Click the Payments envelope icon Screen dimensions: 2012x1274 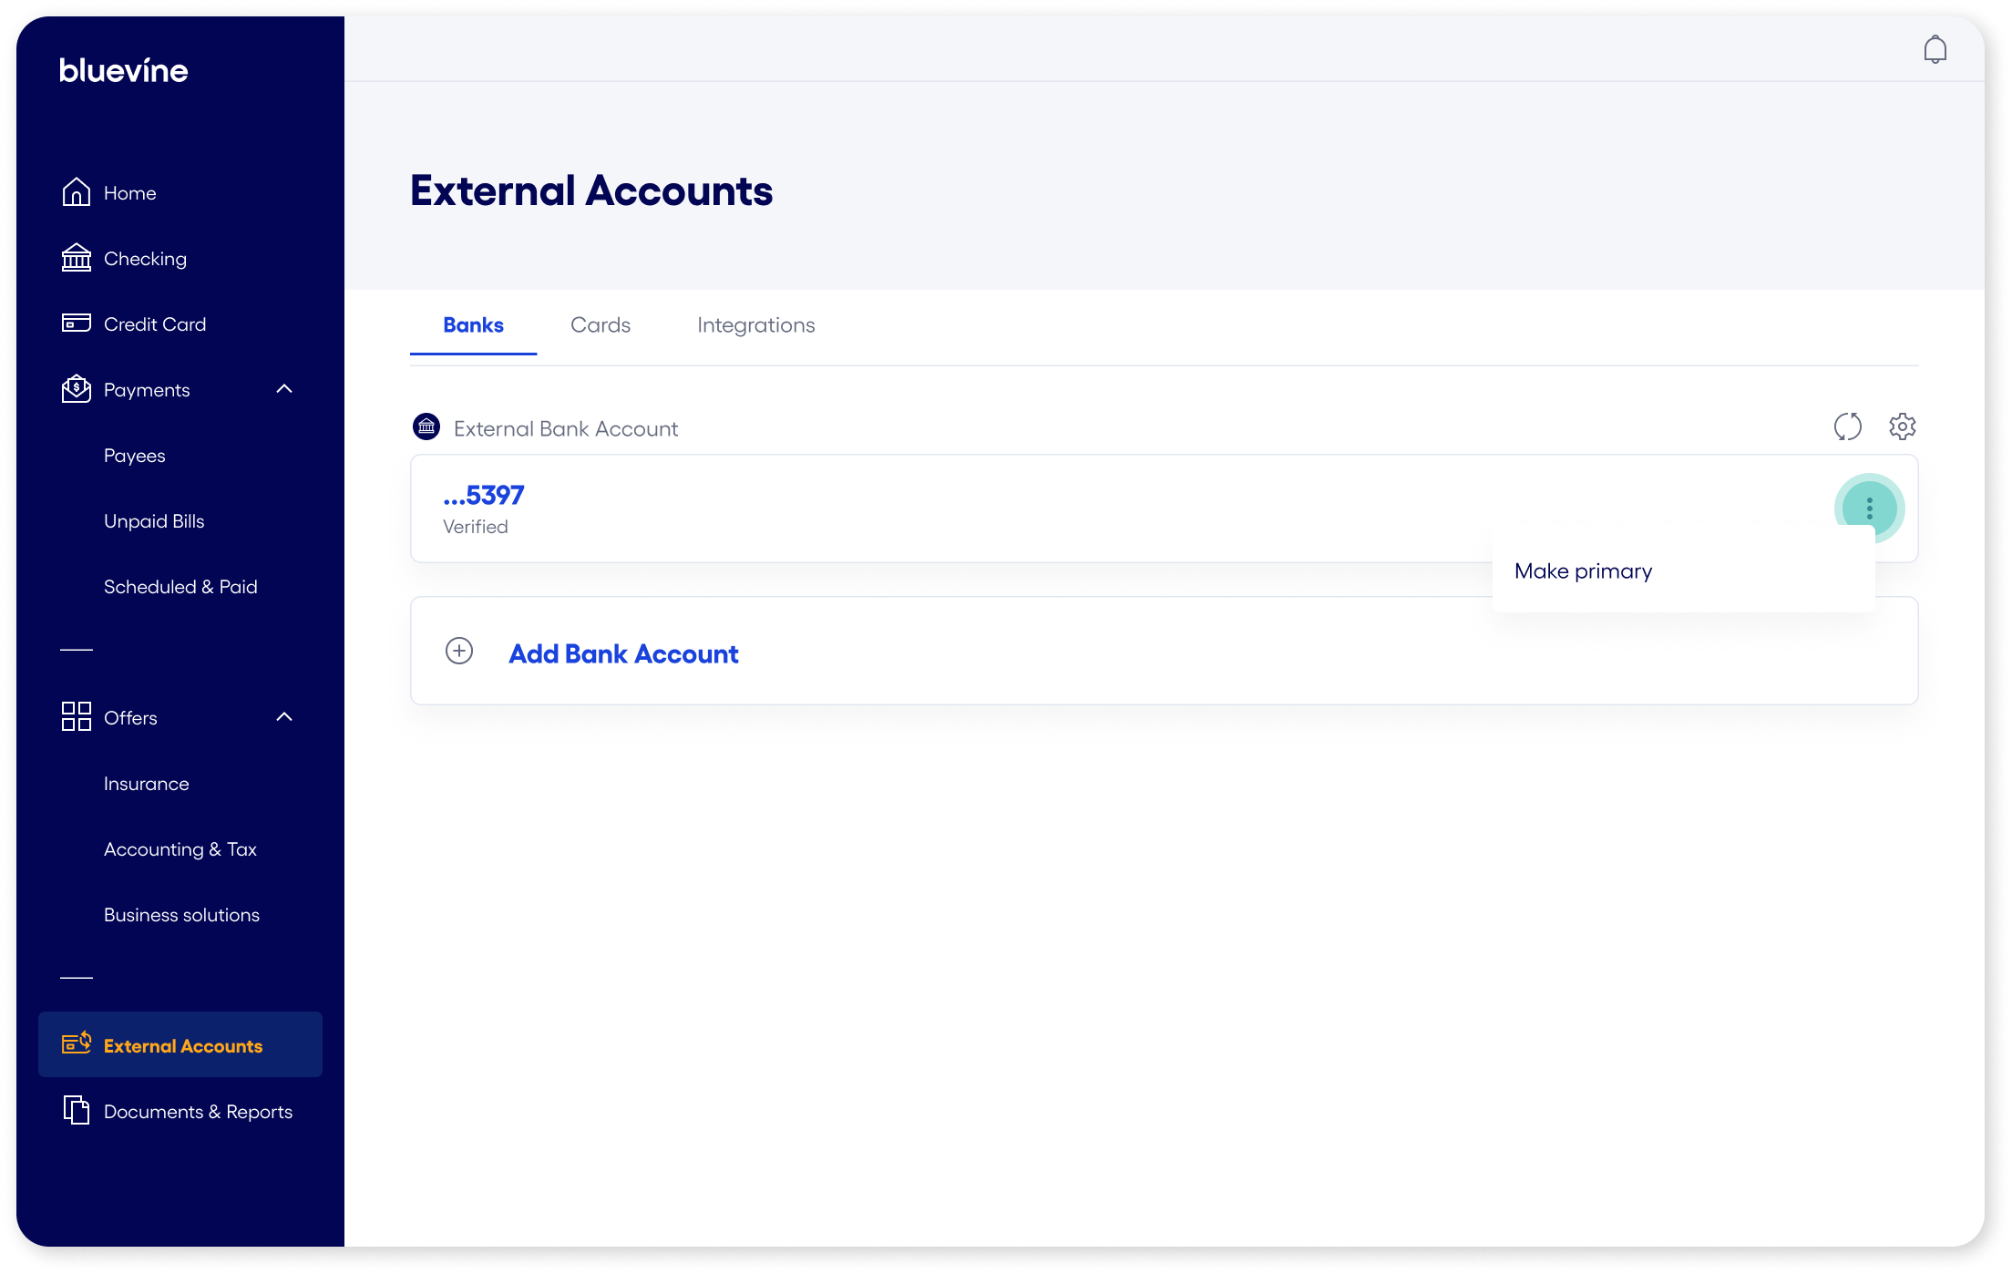pyautogui.click(x=77, y=389)
